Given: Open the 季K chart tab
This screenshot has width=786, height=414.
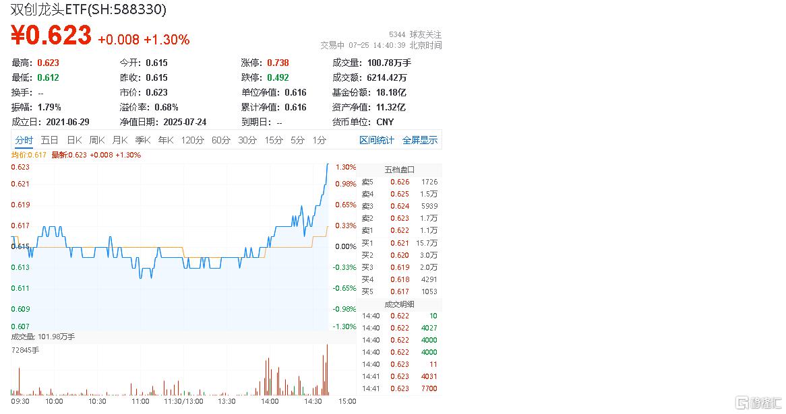Looking at the screenshot, I should [143, 140].
